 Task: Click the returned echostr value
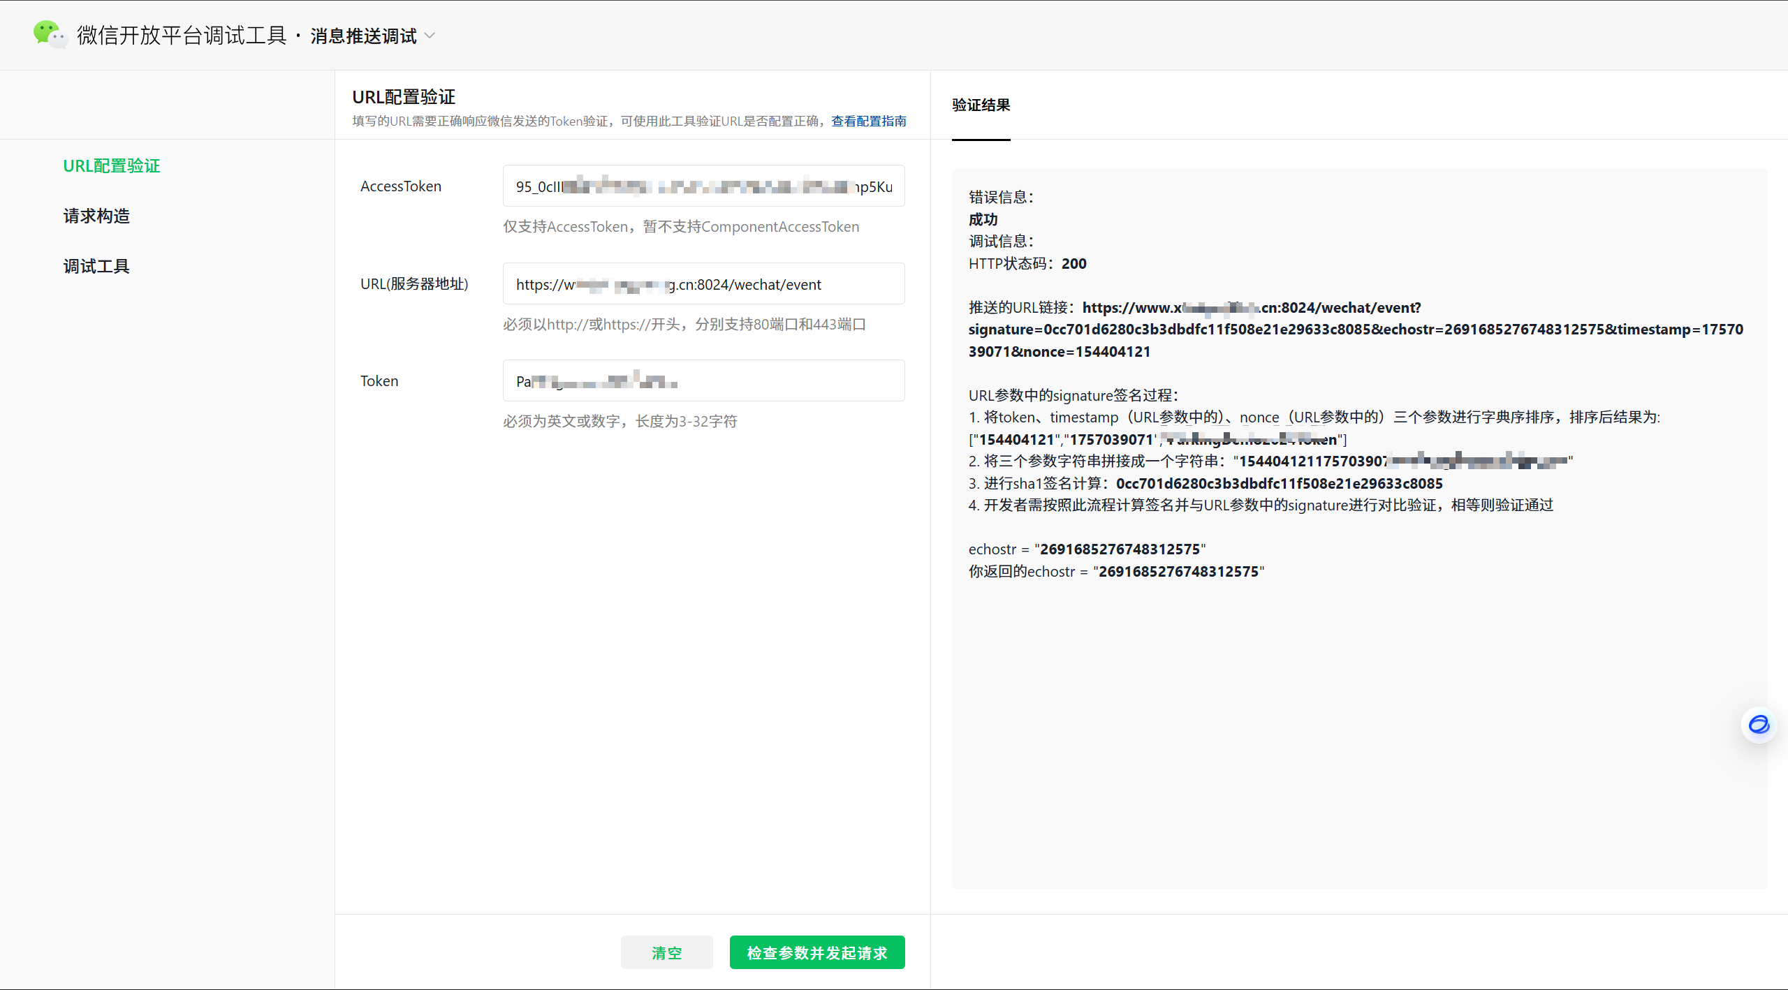point(1178,572)
